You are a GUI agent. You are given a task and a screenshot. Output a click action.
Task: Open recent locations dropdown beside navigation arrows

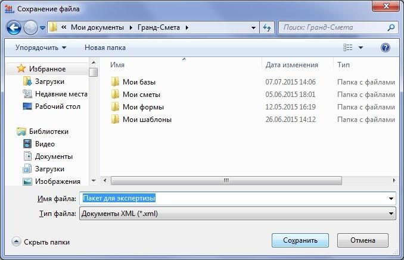[43, 27]
